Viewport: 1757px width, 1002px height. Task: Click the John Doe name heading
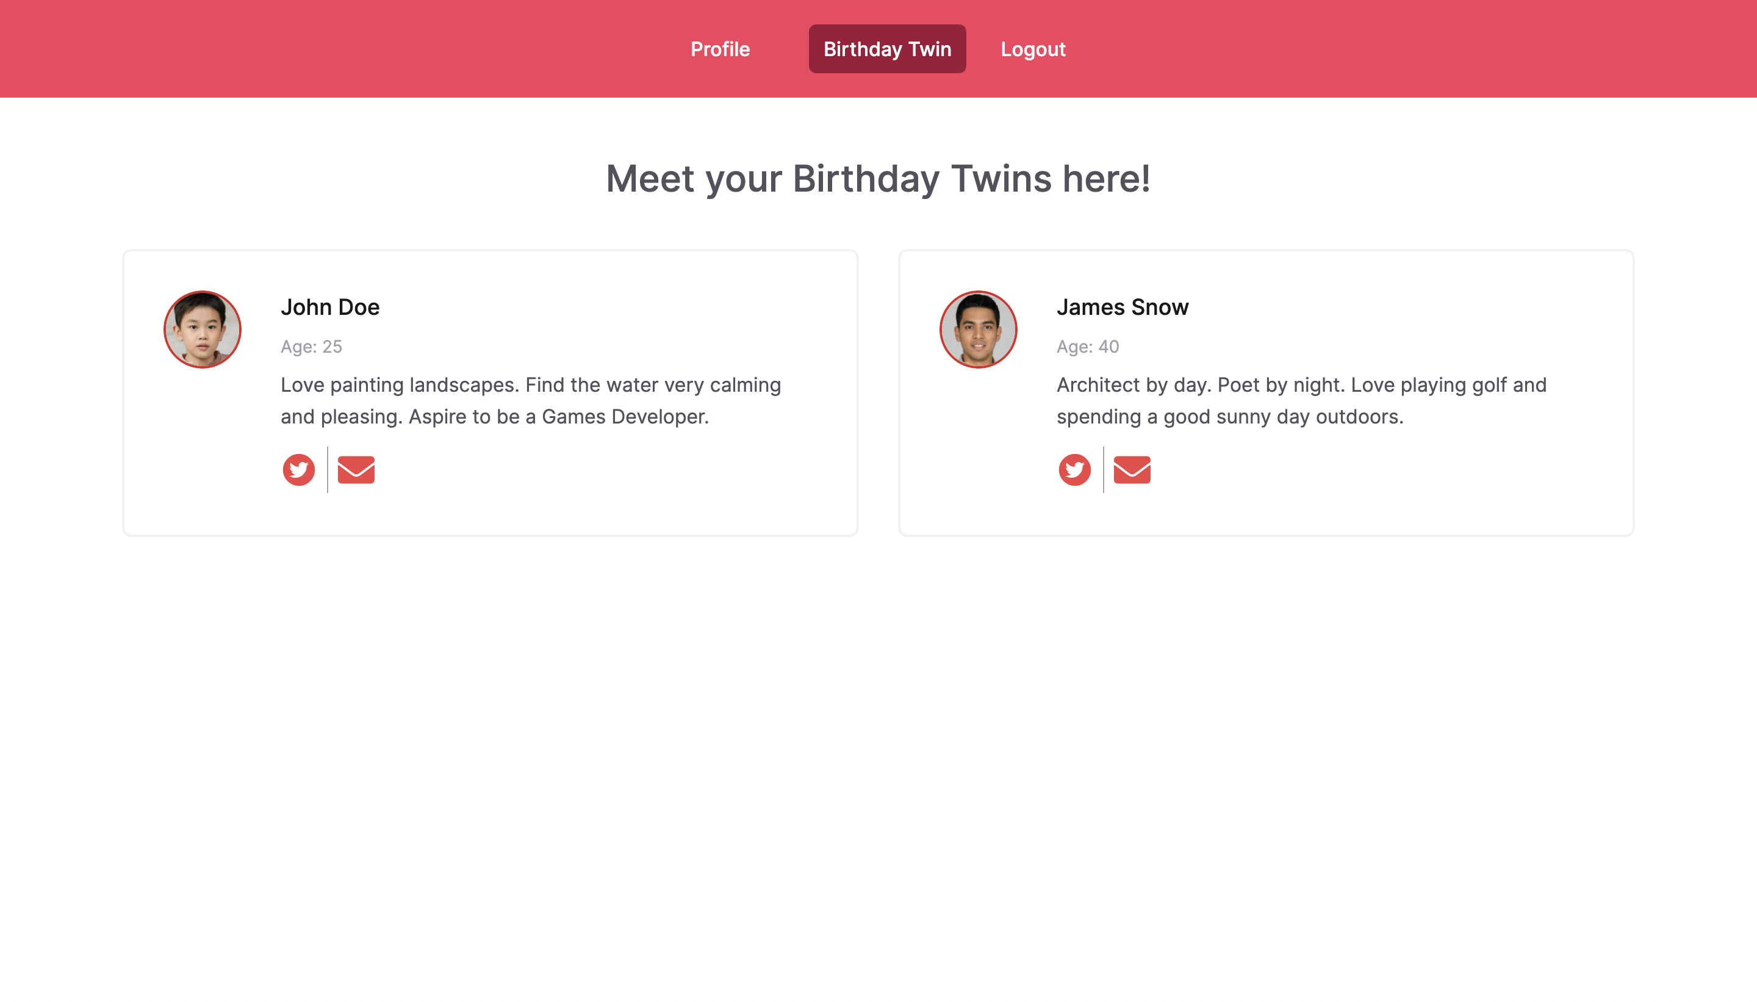point(330,307)
